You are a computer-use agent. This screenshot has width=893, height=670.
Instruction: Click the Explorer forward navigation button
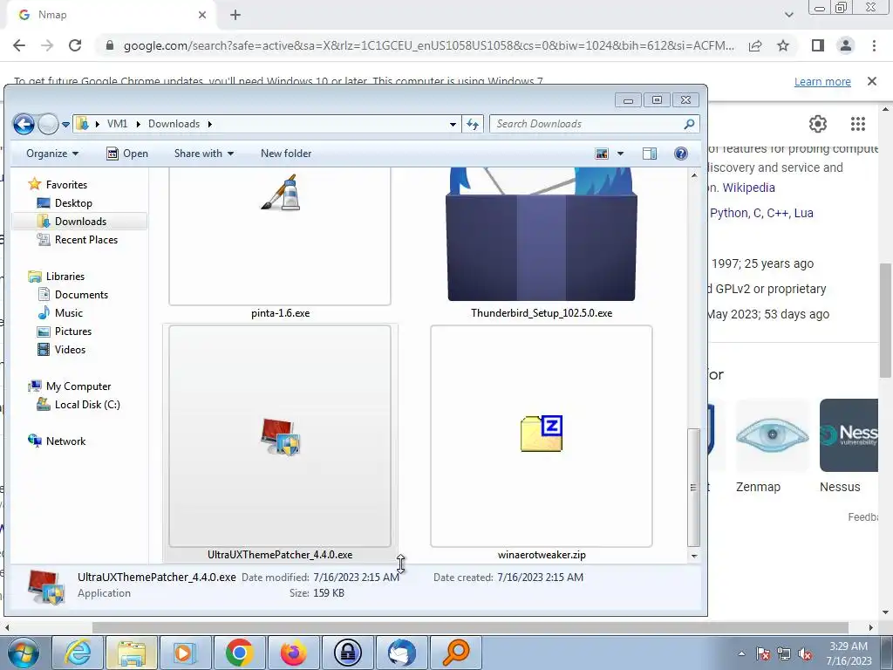pos(49,124)
